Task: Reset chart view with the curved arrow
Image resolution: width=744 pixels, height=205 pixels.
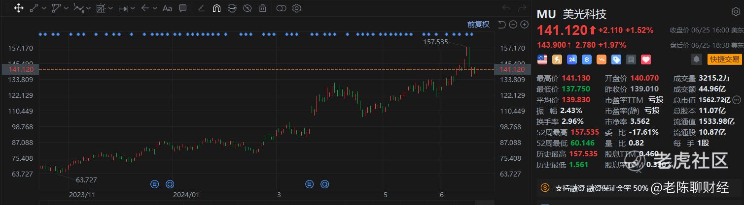Action: [x=502, y=25]
